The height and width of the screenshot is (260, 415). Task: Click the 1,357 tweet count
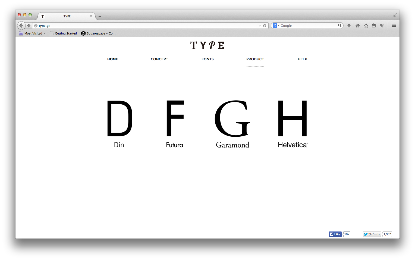click(x=387, y=234)
